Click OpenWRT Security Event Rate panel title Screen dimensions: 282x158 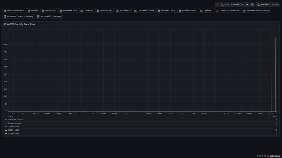pos(19,24)
